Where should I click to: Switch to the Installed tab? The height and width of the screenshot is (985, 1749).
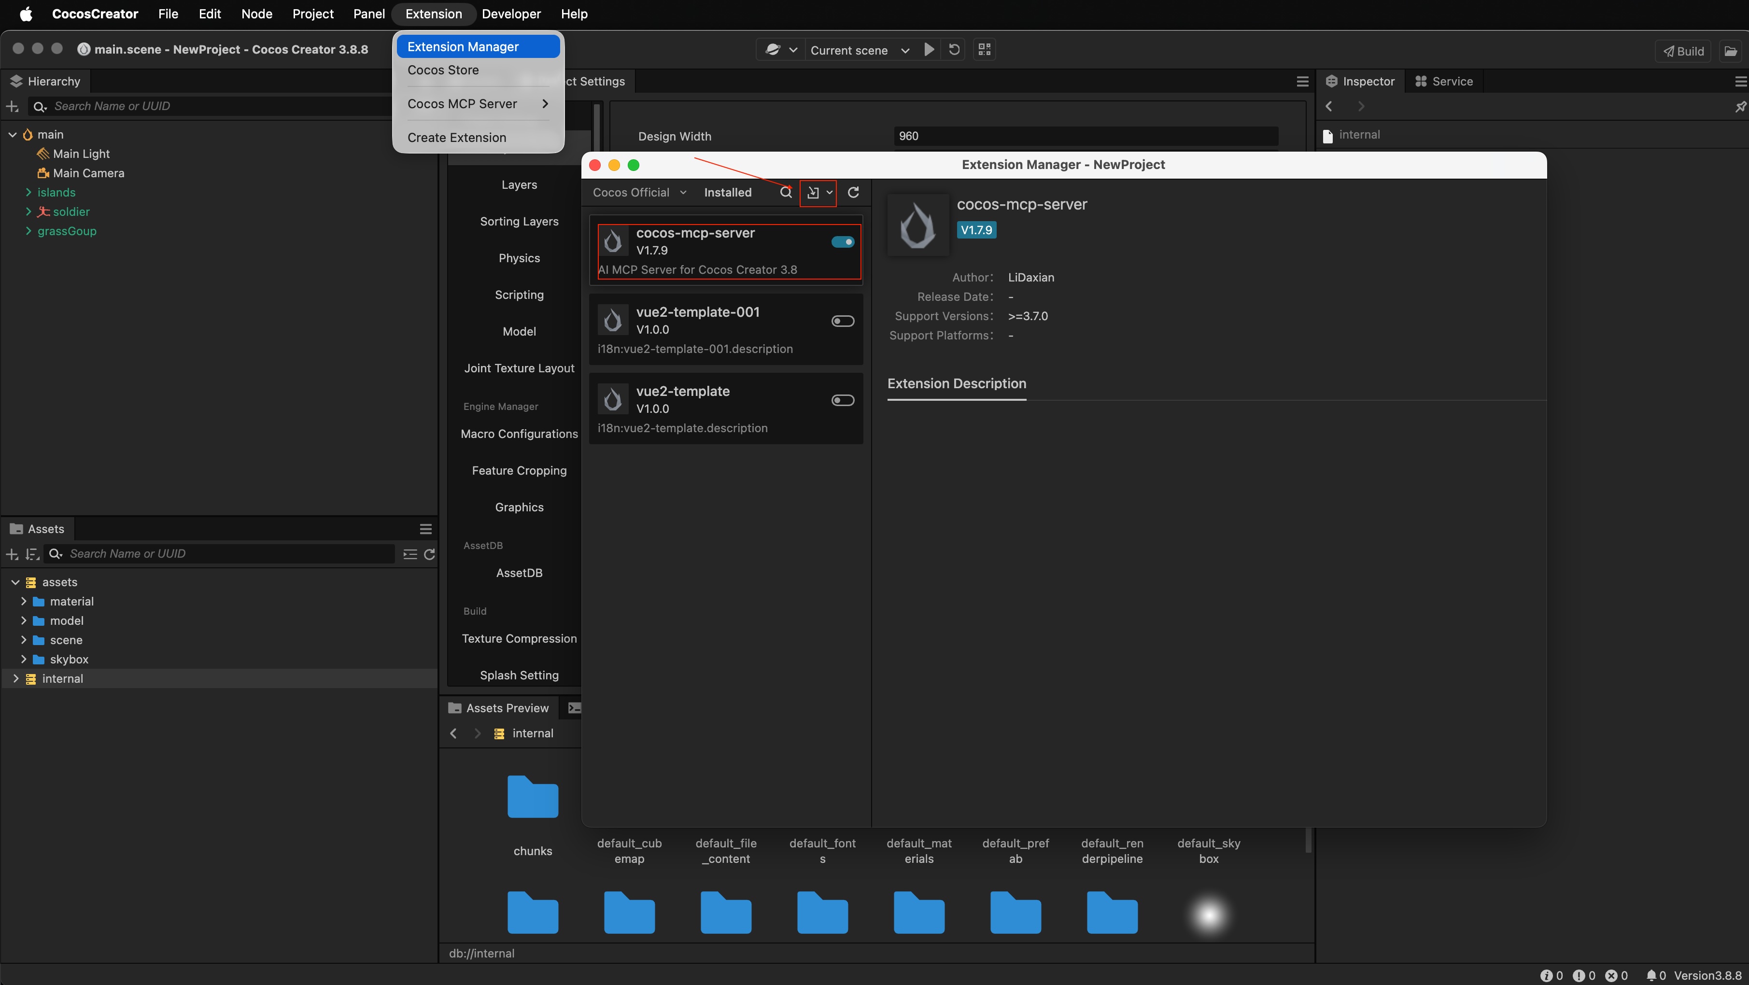coord(727,193)
